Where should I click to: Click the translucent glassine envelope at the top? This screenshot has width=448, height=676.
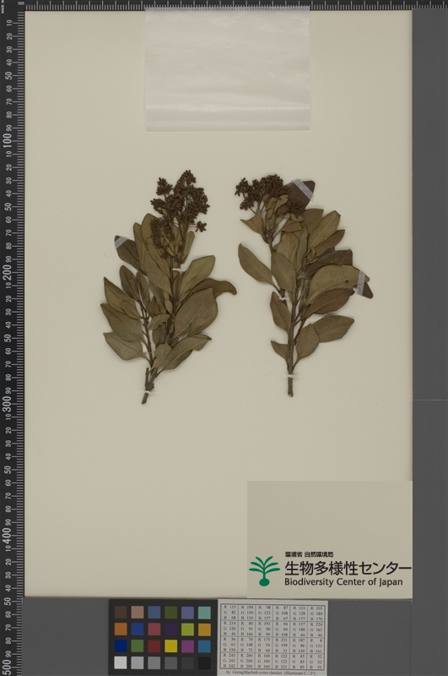pos(227,69)
